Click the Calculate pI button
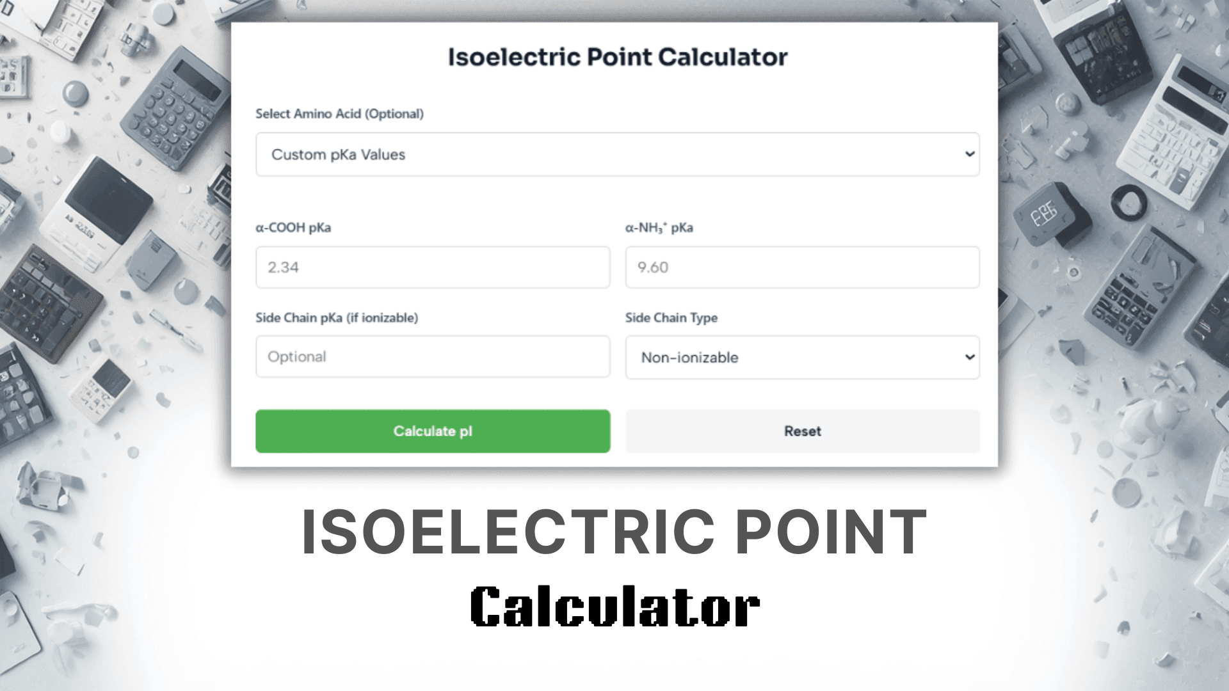The height and width of the screenshot is (691, 1229). 433,431
